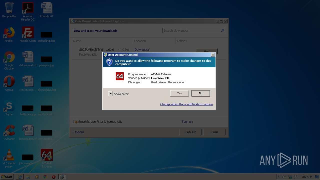This screenshot has width=320, height=180.
Task: Open Internet Explorer taskbar icon
Action: pos(20,177)
